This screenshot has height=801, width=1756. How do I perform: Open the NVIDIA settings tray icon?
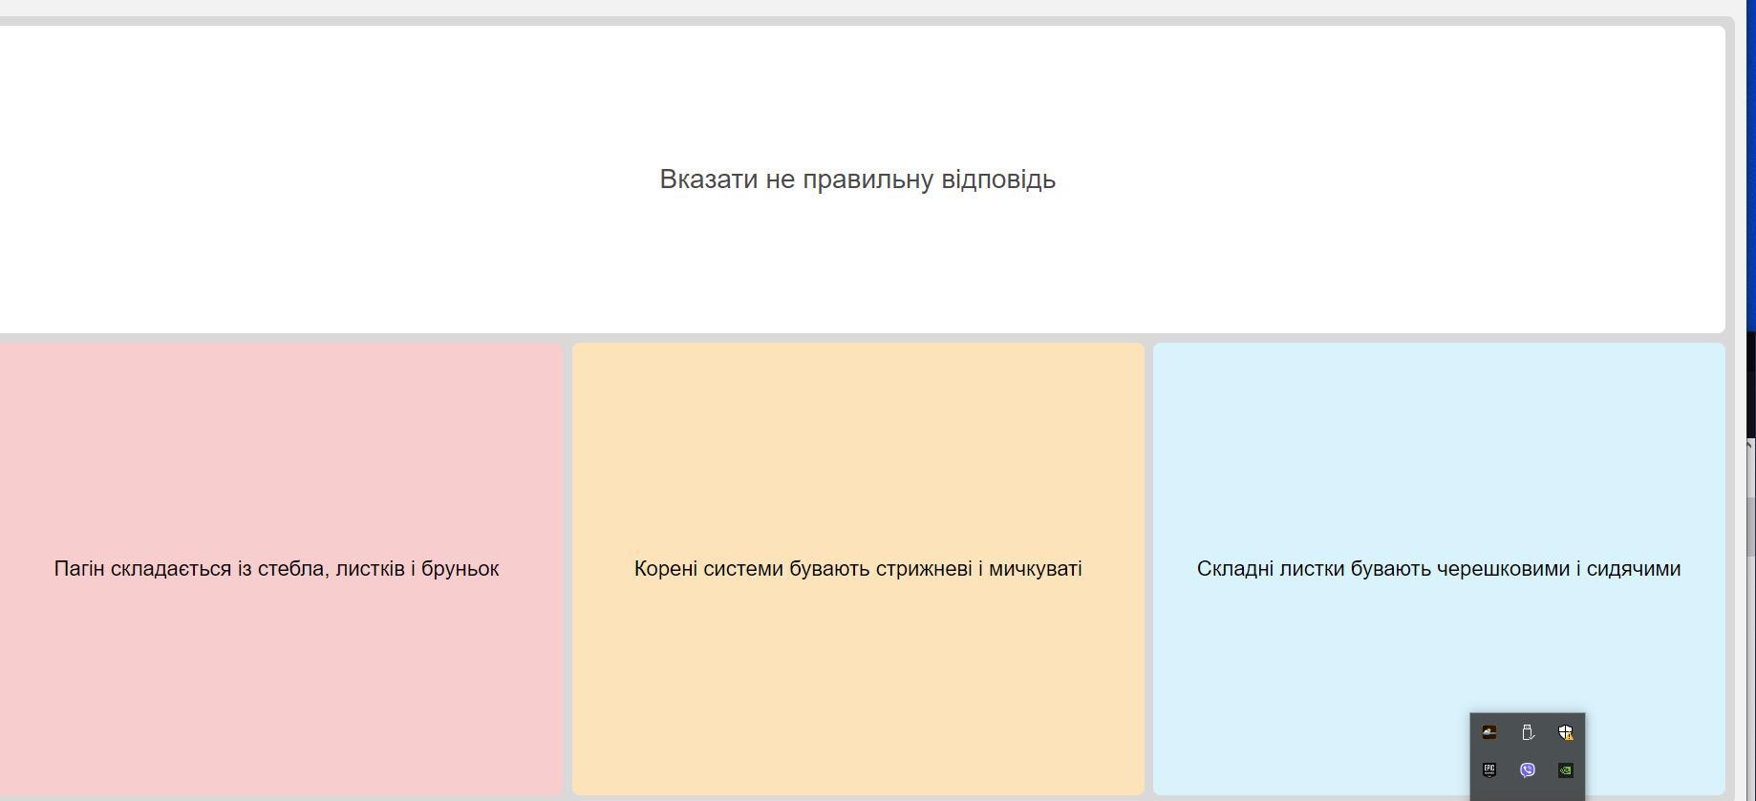[x=1565, y=769]
